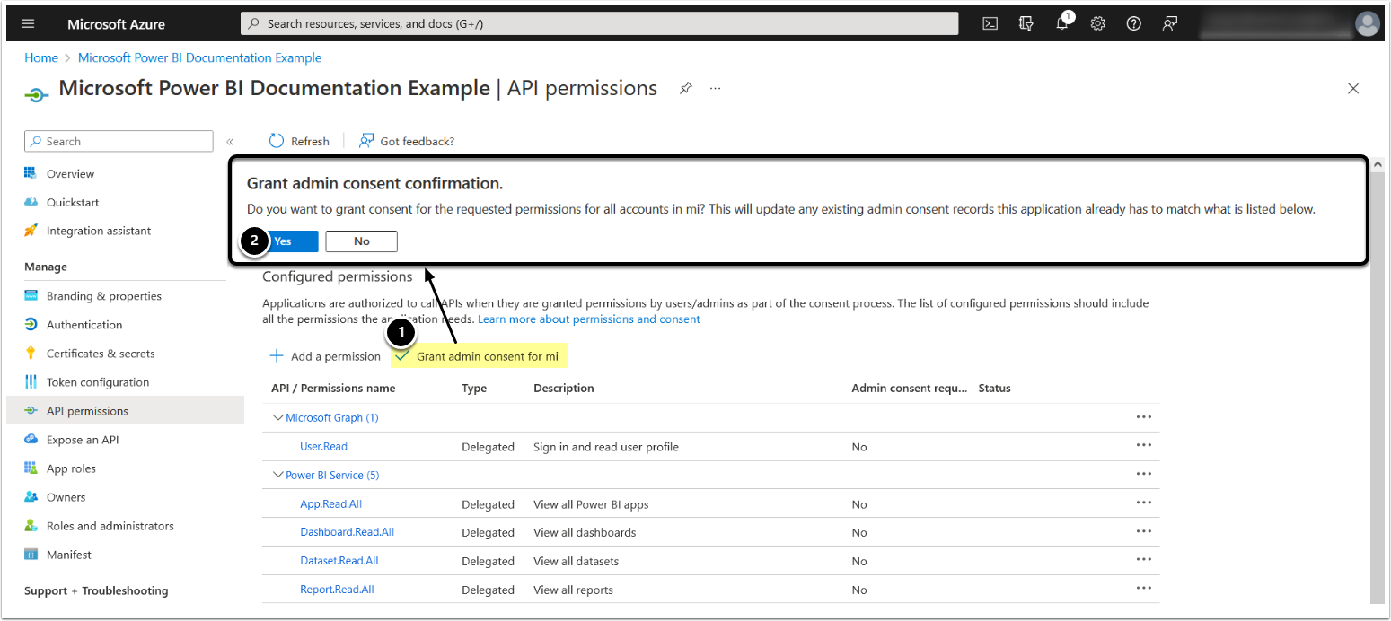The width and height of the screenshot is (1391, 621).
Task: Confirm consent by clicking Yes
Action: click(284, 241)
